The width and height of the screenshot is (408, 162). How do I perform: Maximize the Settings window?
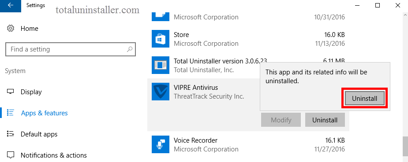[x=378, y=5]
